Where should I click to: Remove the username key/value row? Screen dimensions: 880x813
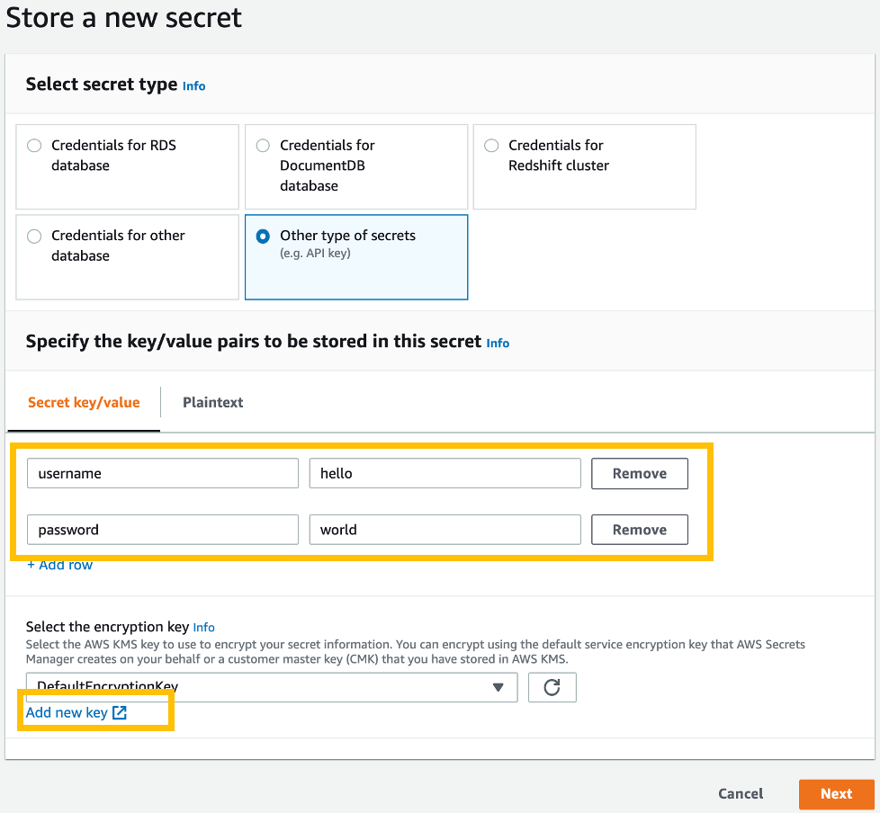click(639, 473)
